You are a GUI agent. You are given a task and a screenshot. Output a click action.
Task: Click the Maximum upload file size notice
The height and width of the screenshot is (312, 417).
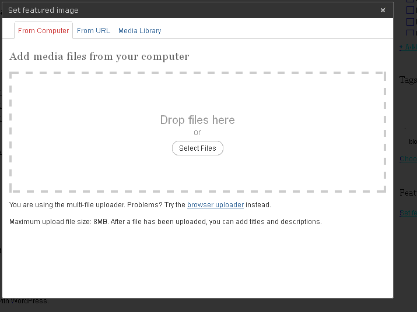(166, 222)
